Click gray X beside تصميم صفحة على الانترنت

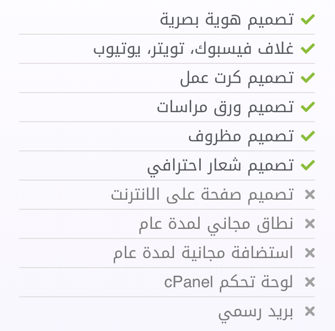pos(309,195)
